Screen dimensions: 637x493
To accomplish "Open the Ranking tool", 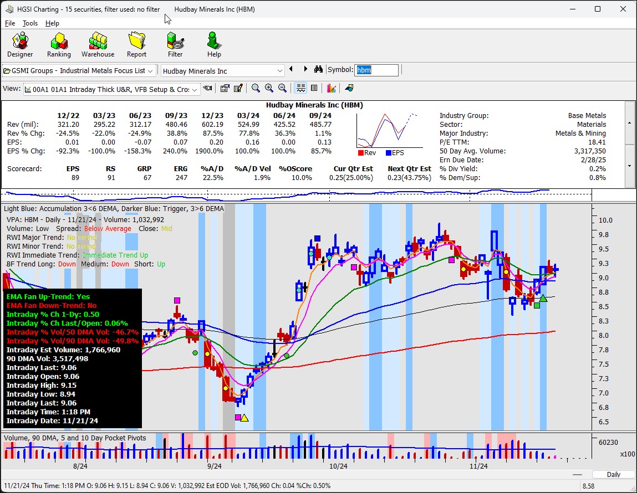I will (x=59, y=45).
